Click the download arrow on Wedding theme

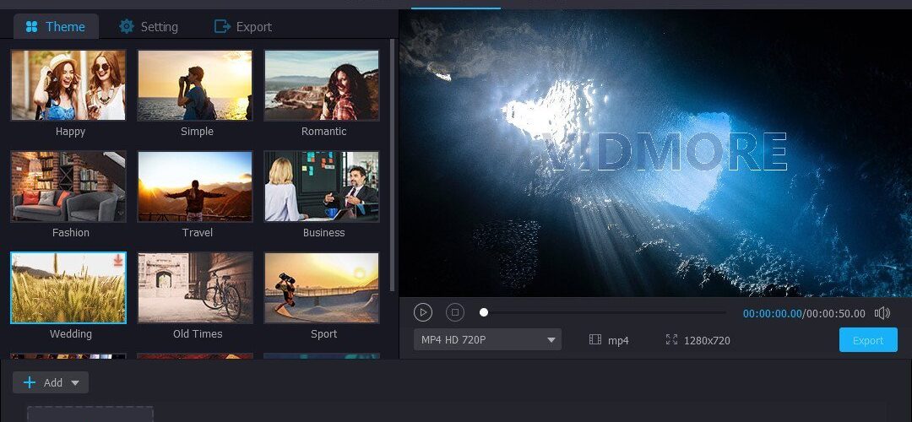[118, 261]
